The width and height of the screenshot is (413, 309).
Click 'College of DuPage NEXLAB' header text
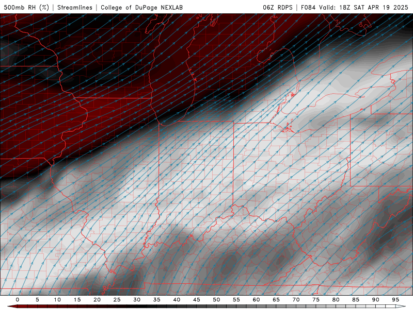click(x=141, y=7)
